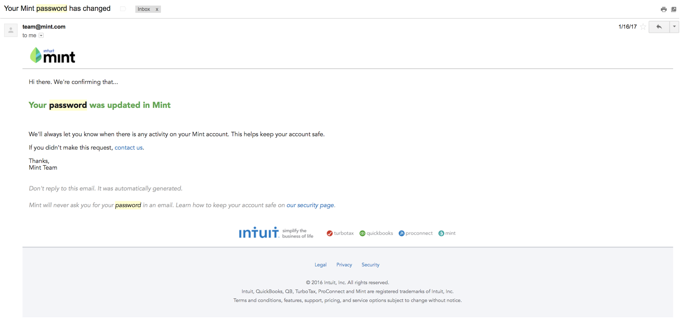This screenshot has height=322, width=687.
Task: Reply to the Mint email
Action: [x=659, y=27]
